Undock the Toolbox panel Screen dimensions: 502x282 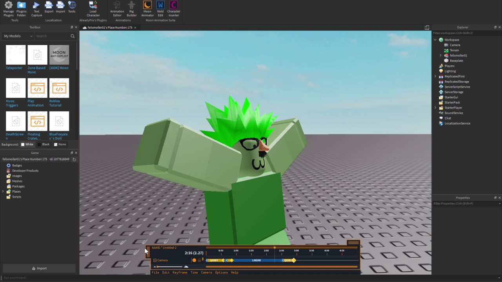click(72, 27)
